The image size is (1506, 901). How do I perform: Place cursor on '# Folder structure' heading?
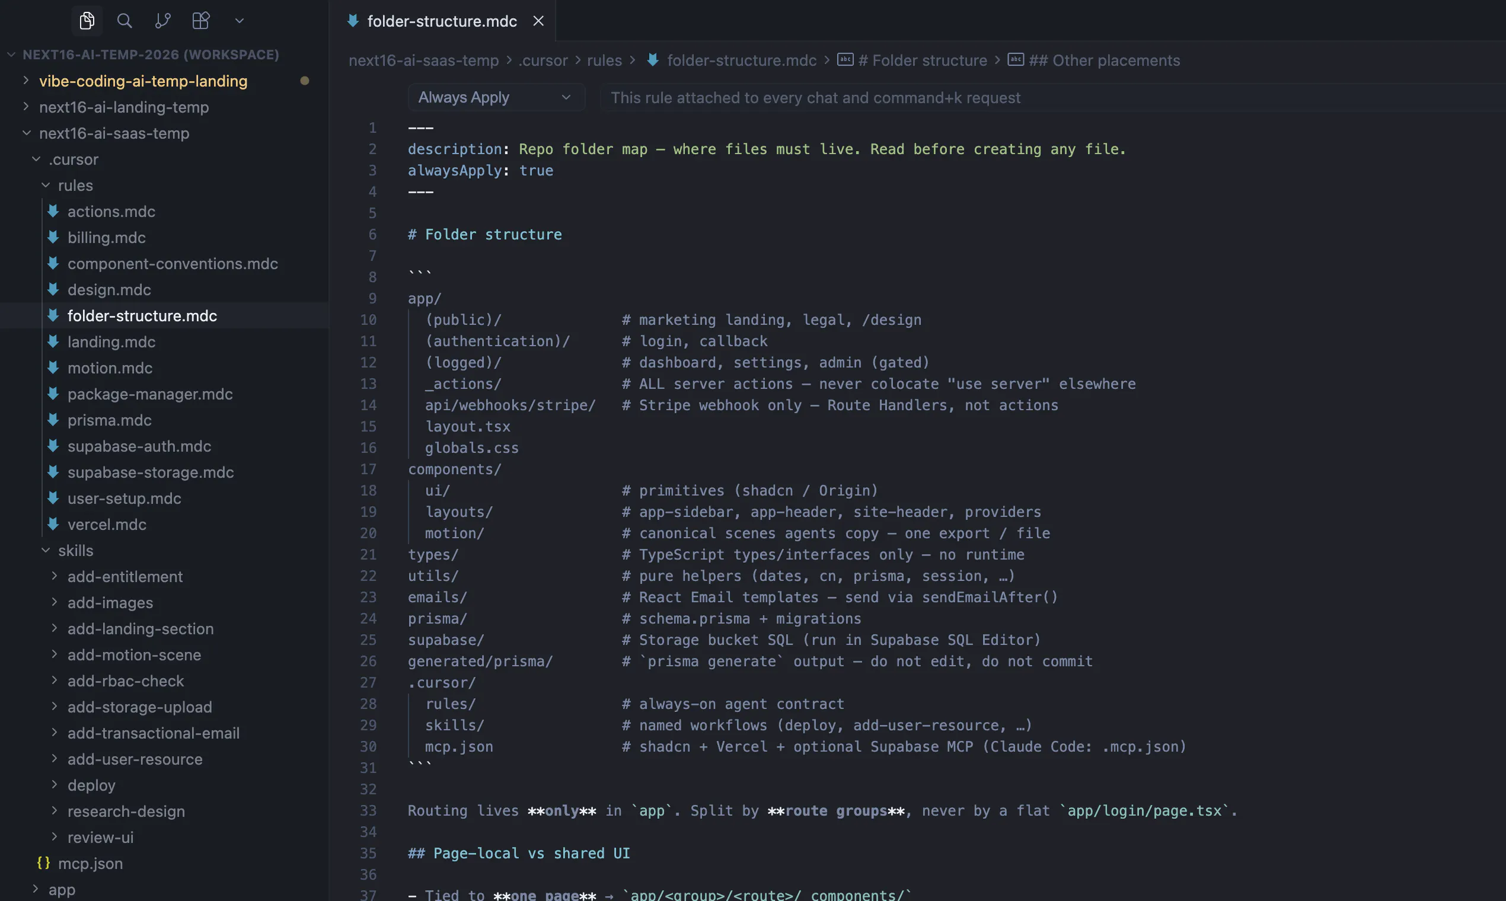pyautogui.click(x=484, y=234)
